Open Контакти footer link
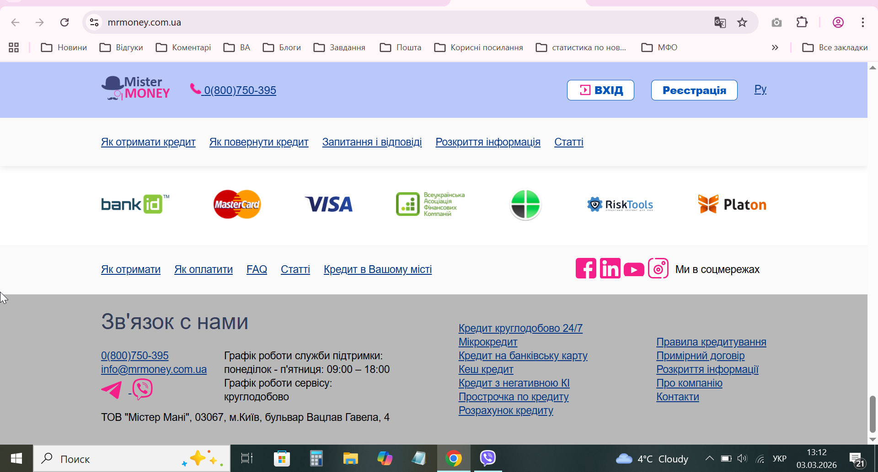 click(x=678, y=397)
